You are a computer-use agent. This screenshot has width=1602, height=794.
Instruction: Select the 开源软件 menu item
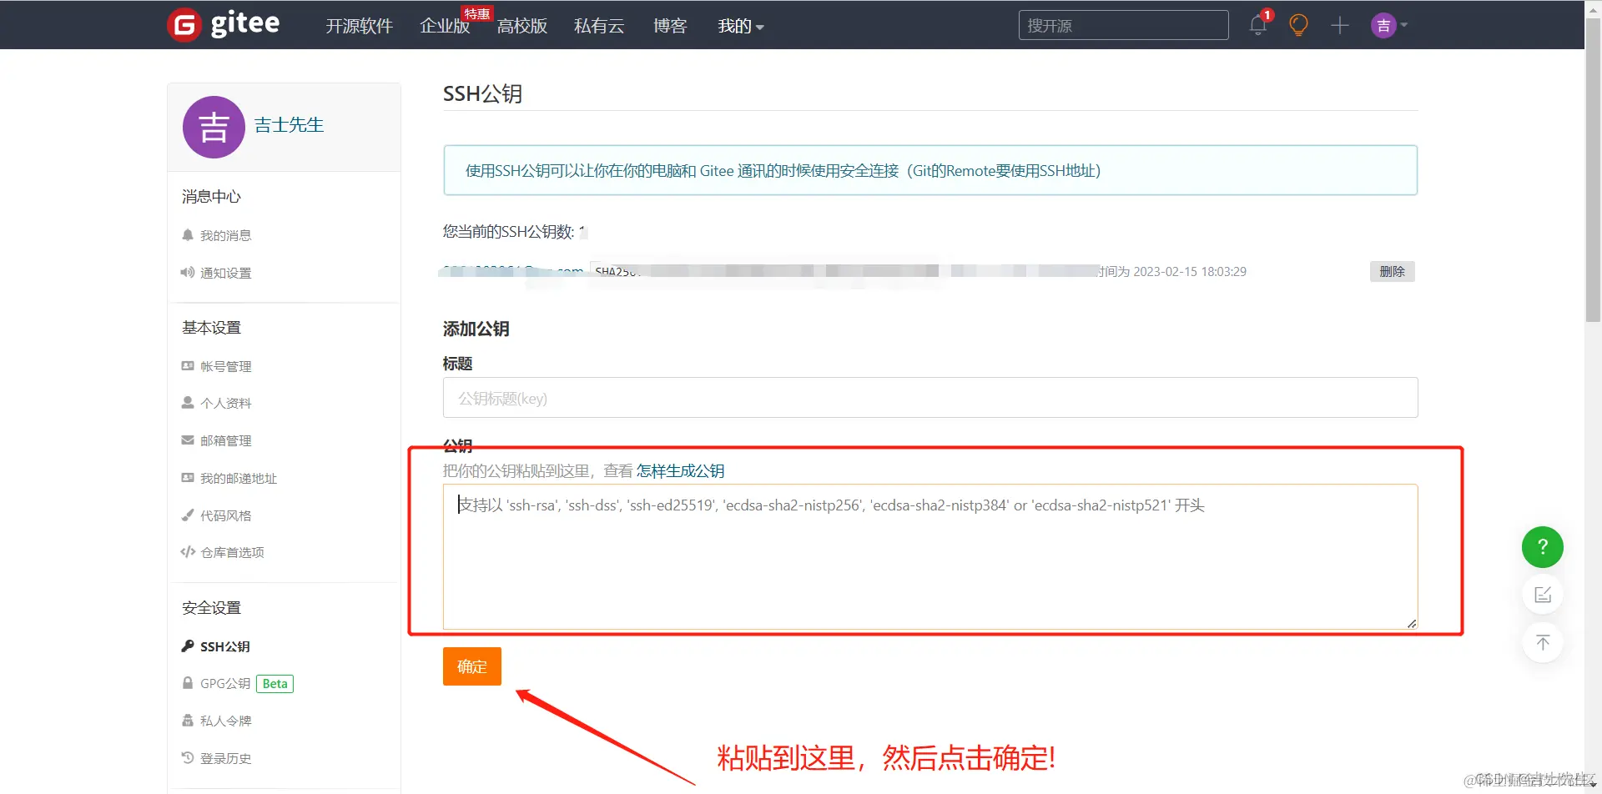coord(359,26)
